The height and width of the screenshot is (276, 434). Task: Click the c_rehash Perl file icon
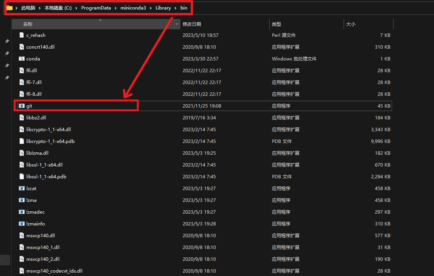pos(22,35)
